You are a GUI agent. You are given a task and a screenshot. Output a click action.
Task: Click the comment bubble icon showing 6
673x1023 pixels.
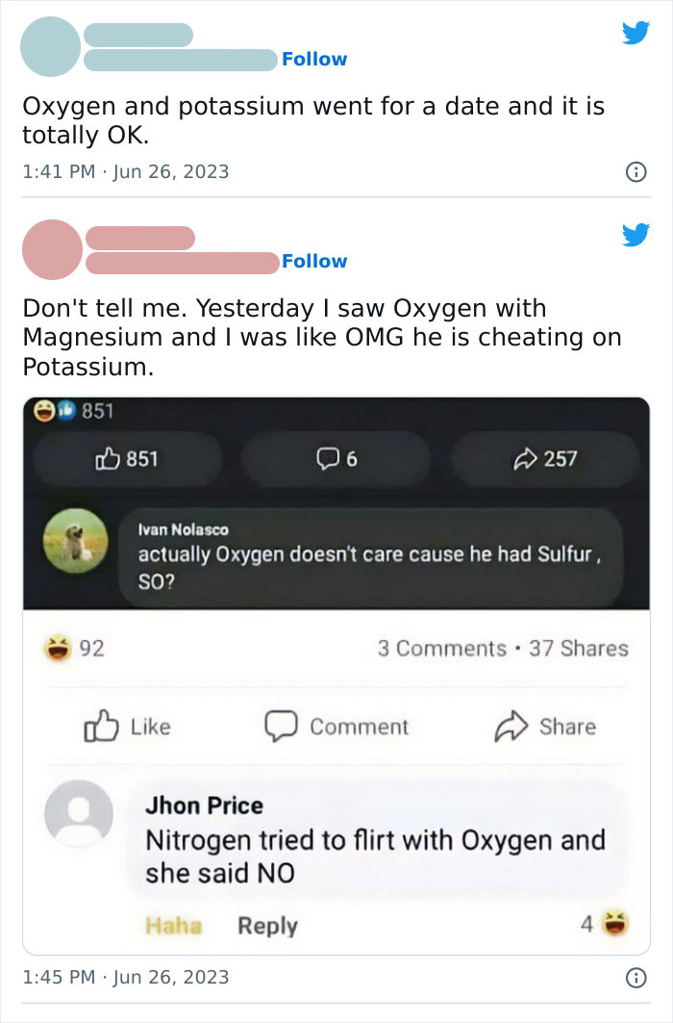pos(327,459)
